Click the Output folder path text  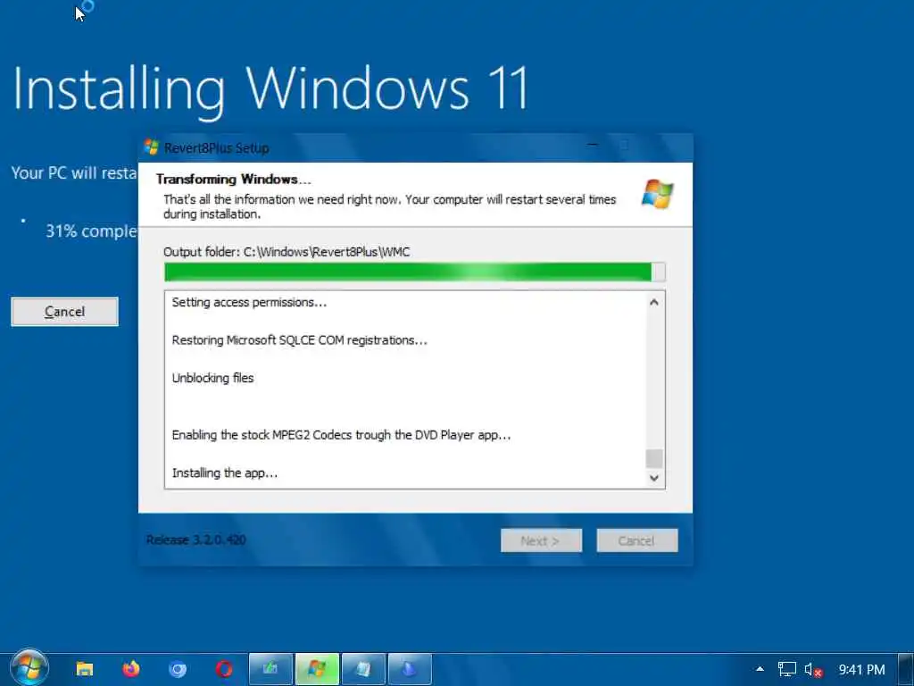(x=287, y=252)
